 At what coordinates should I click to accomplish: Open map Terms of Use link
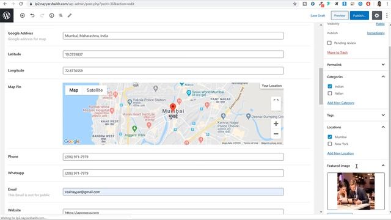click(x=250, y=143)
